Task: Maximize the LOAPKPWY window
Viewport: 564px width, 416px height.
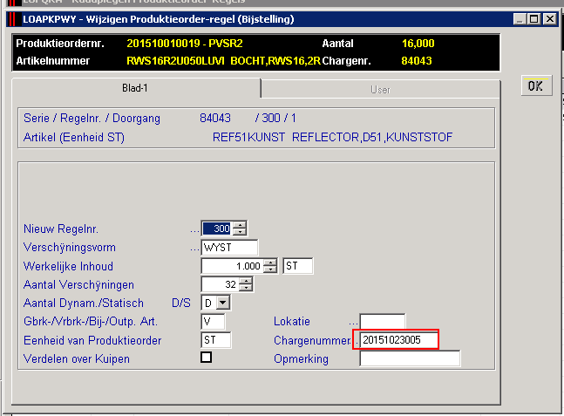Action: [x=534, y=18]
